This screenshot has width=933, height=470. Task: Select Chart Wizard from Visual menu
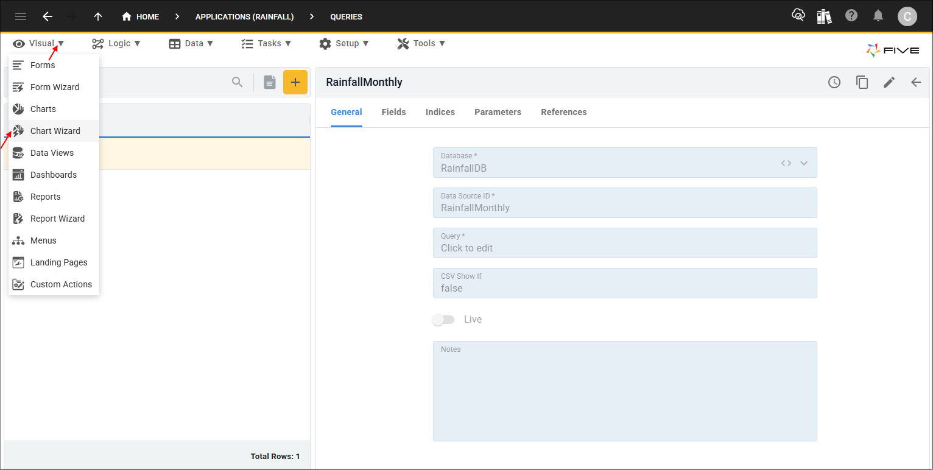pos(55,131)
